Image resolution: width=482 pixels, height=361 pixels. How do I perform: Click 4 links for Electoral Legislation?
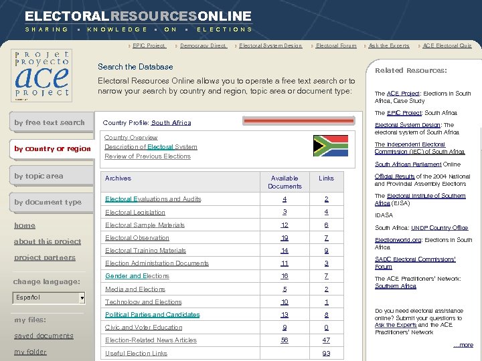click(x=327, y=212)
